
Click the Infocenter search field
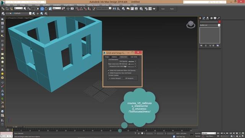pos(195,2)
